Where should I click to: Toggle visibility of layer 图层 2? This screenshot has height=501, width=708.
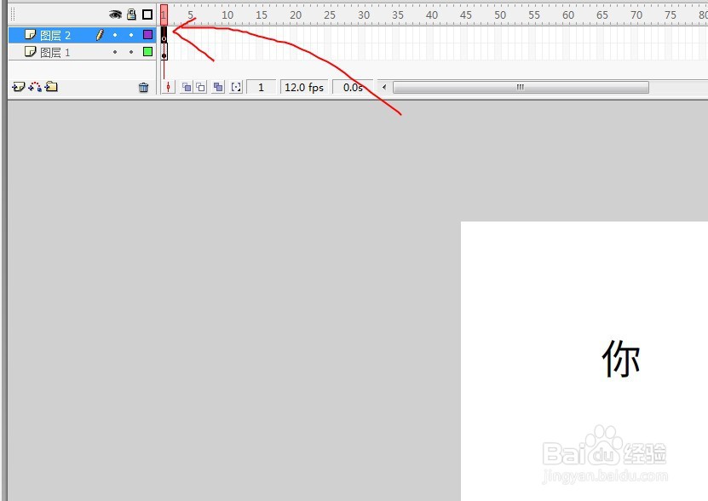pos(115,34)
